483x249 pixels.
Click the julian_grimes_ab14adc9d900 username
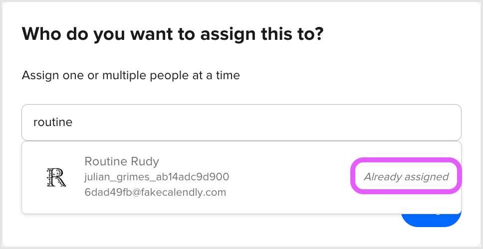[157, 177]
